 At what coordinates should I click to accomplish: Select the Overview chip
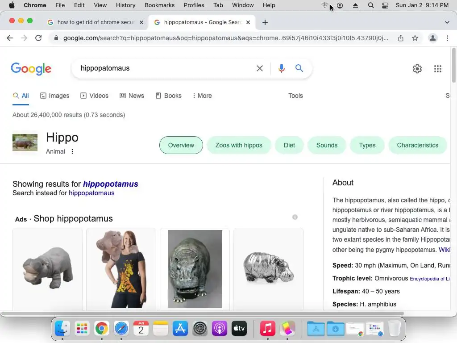click(x=181, y=145)
